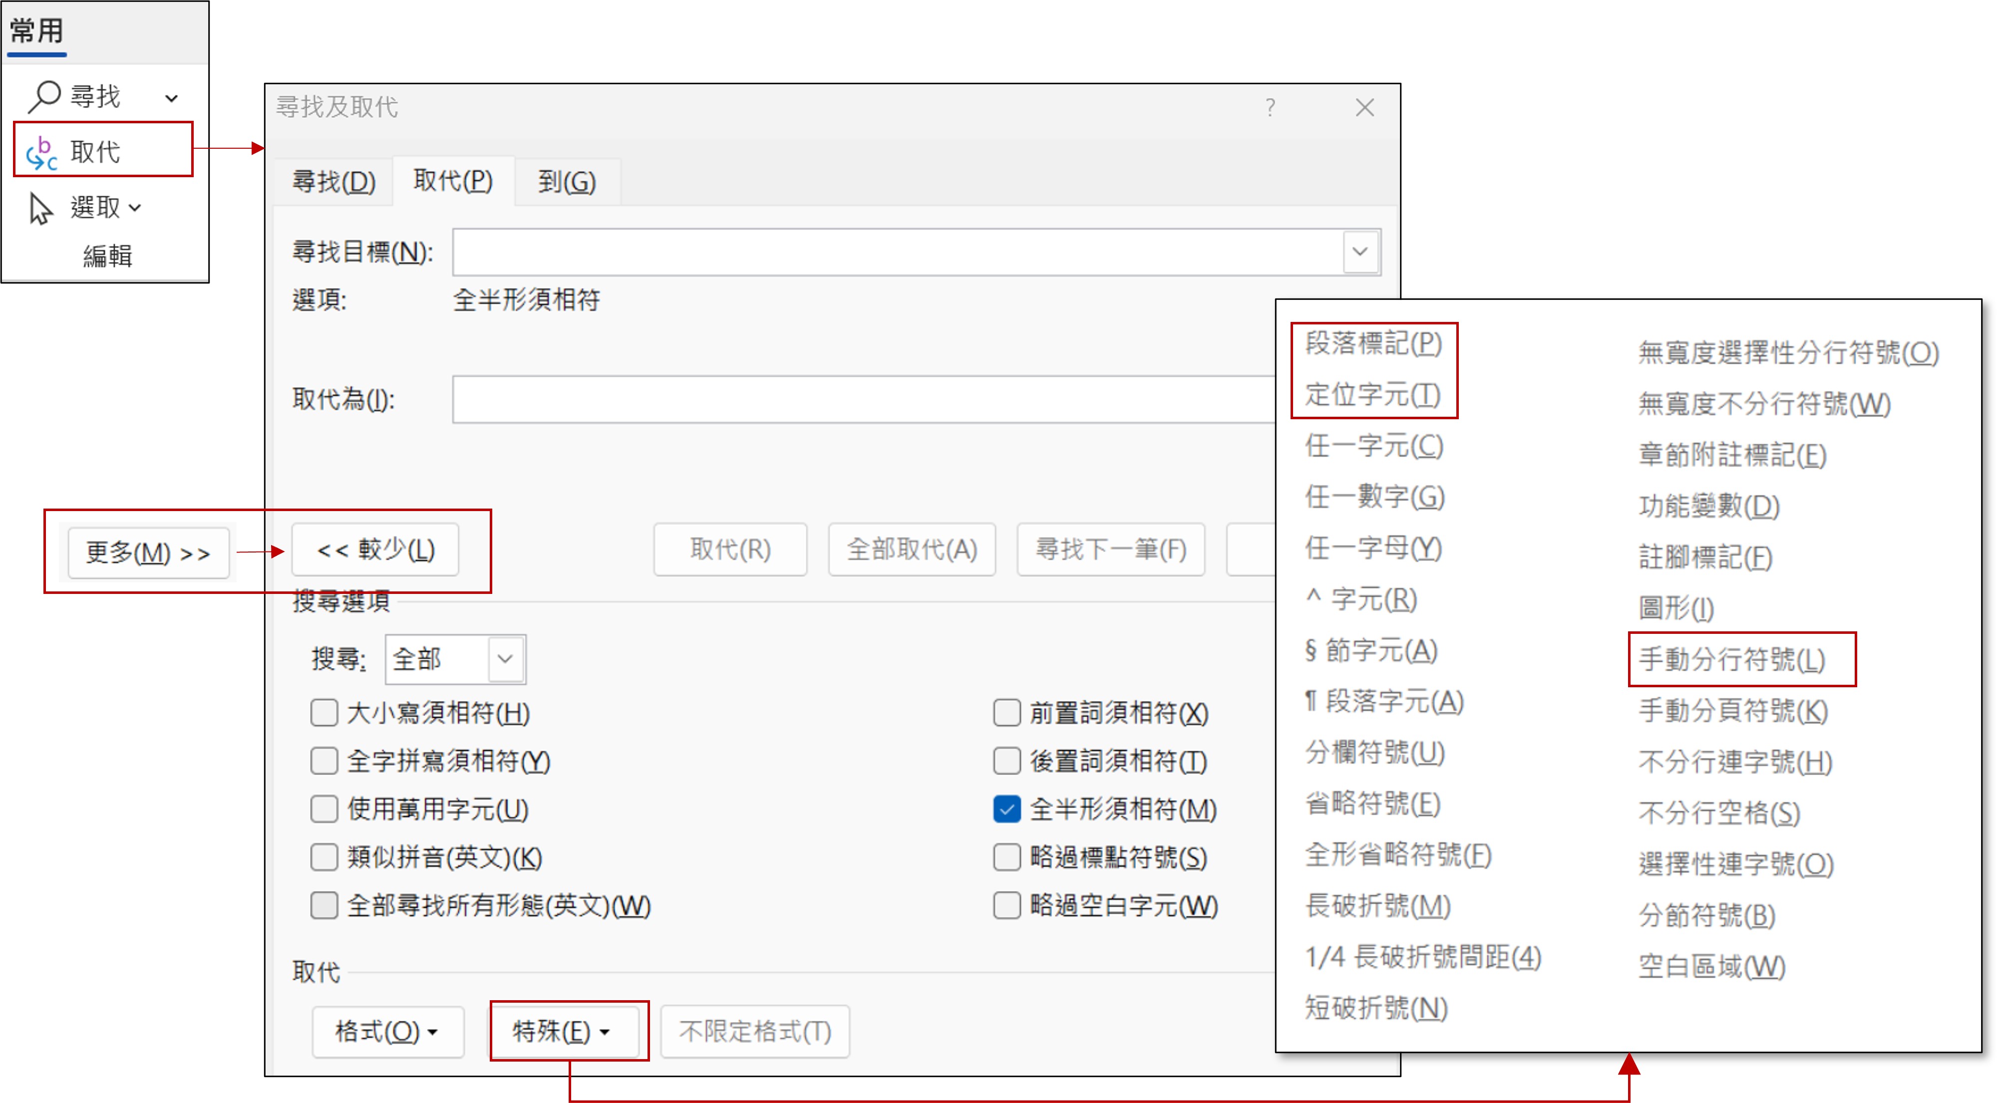Image resolution: width=1997 pixels, height=1103 pixels.
Task: Open the 尋找目標 history dropdown
Action: [1360, 251]
